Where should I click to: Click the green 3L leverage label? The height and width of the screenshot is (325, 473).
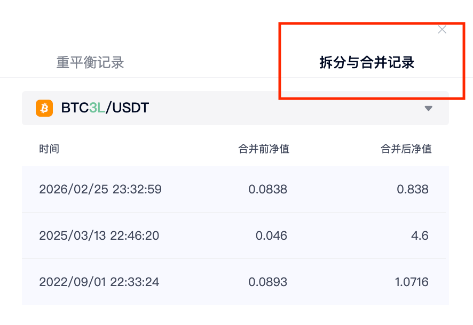(x=97, y=108)
